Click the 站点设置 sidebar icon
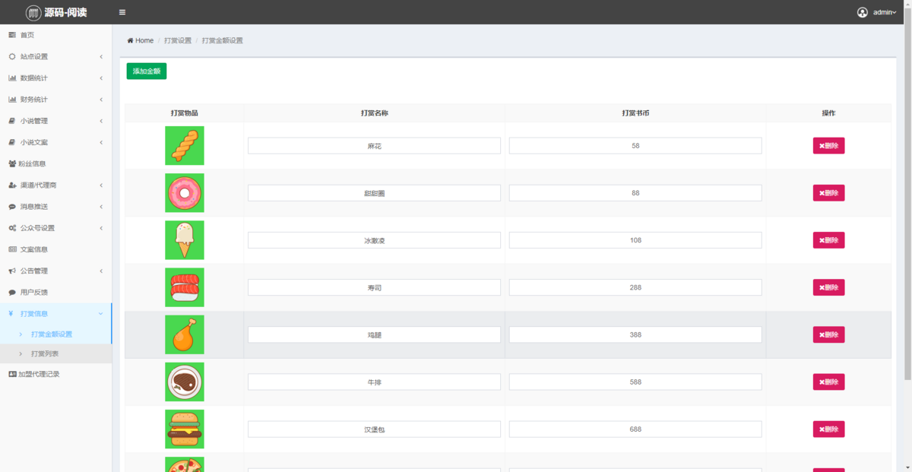This screenshot has width=912, height=472. 12,56
